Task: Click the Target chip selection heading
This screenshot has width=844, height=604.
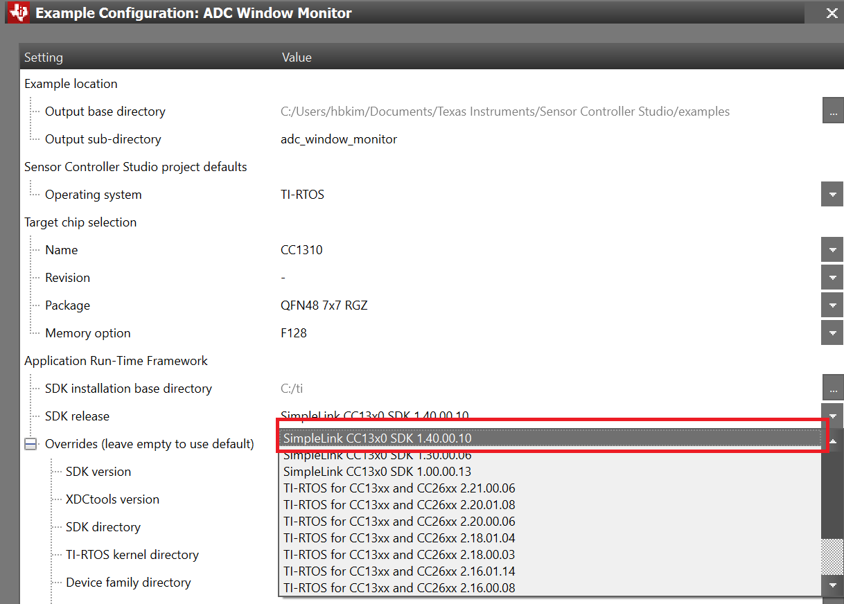Action: coord(80,222)
